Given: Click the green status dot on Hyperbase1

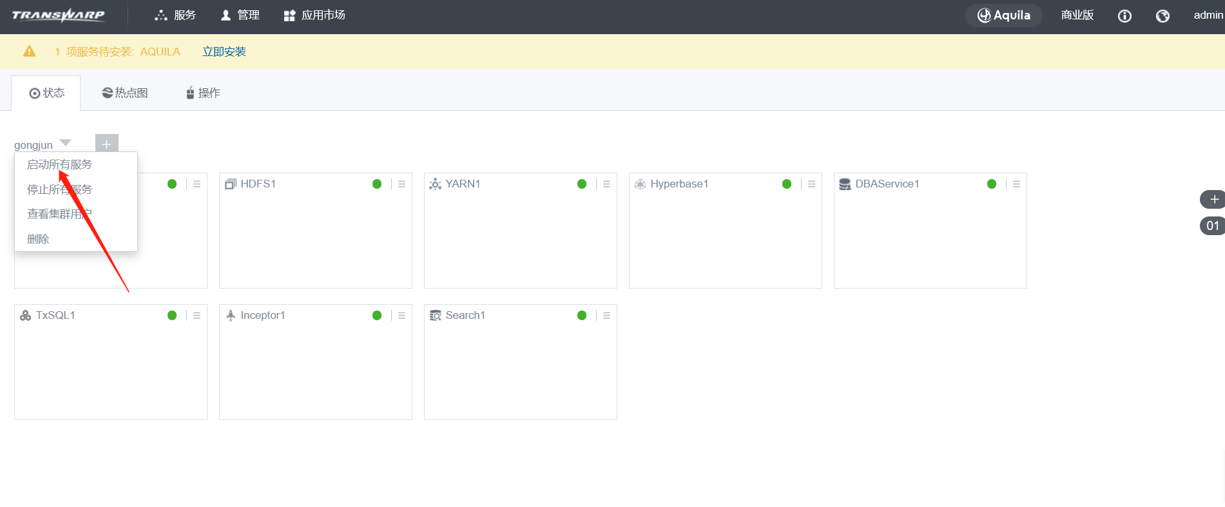Looking at the screenshot, I should coord(786,184).
